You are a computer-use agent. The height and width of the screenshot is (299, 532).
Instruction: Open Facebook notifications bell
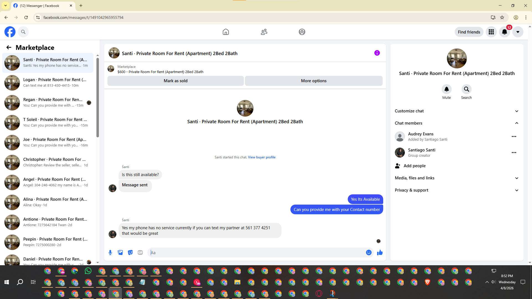[x=504, y=32]
